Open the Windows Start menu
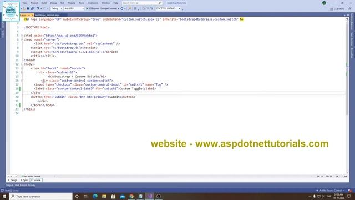Image resolution: width=355 pixels, height=200 pixels. point(4,196)
